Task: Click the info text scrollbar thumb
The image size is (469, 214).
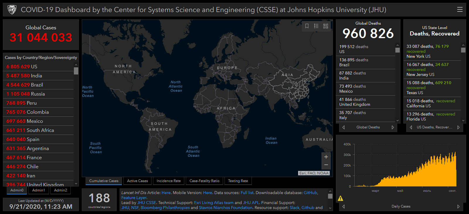Action: [330, 196]
